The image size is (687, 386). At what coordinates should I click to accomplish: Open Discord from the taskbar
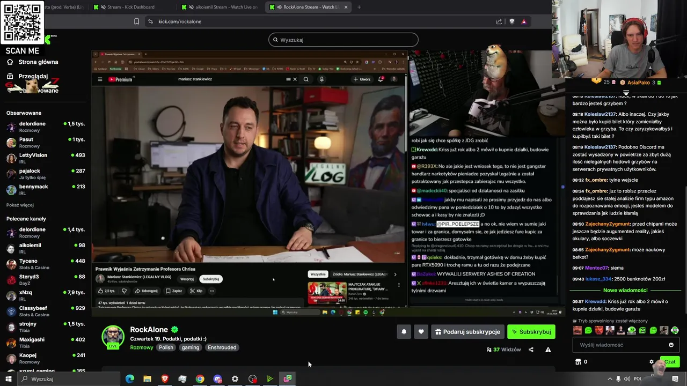pyautogui.click(x=217, y=379)
